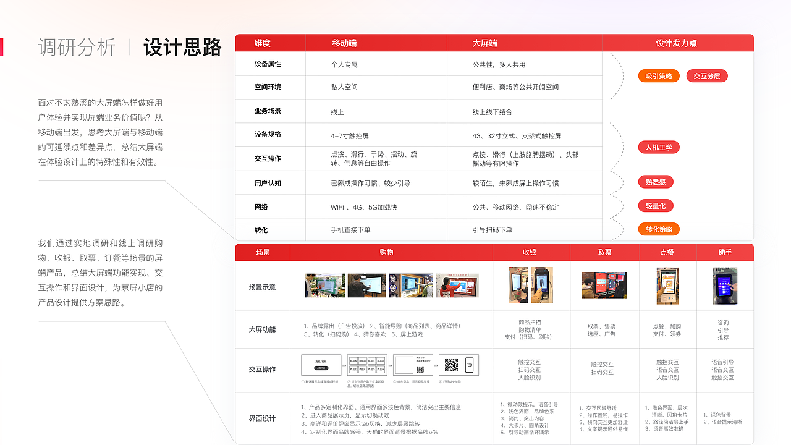Image resolution: width=791 pixels, height=445 pixels.
Task: Select the 业务场景 row label
Action: (268, 111)
